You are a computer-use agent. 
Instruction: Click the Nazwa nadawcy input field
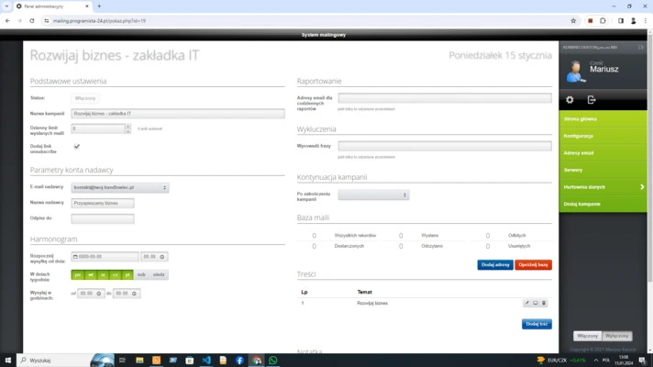[x=103, y=204]
